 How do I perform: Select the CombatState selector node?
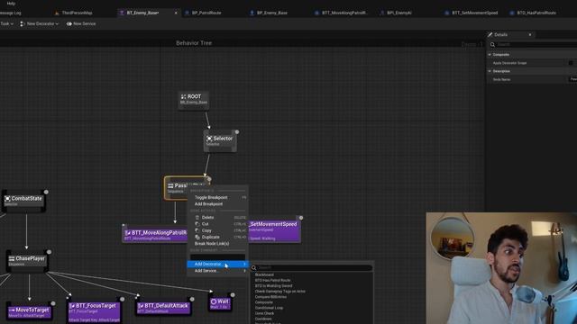(24, 201)
